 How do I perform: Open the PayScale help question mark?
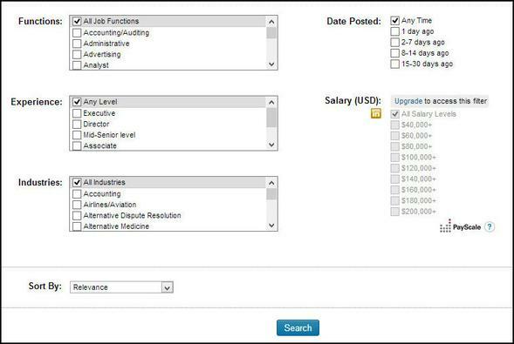pyautogui.click(x=490, y=226)
